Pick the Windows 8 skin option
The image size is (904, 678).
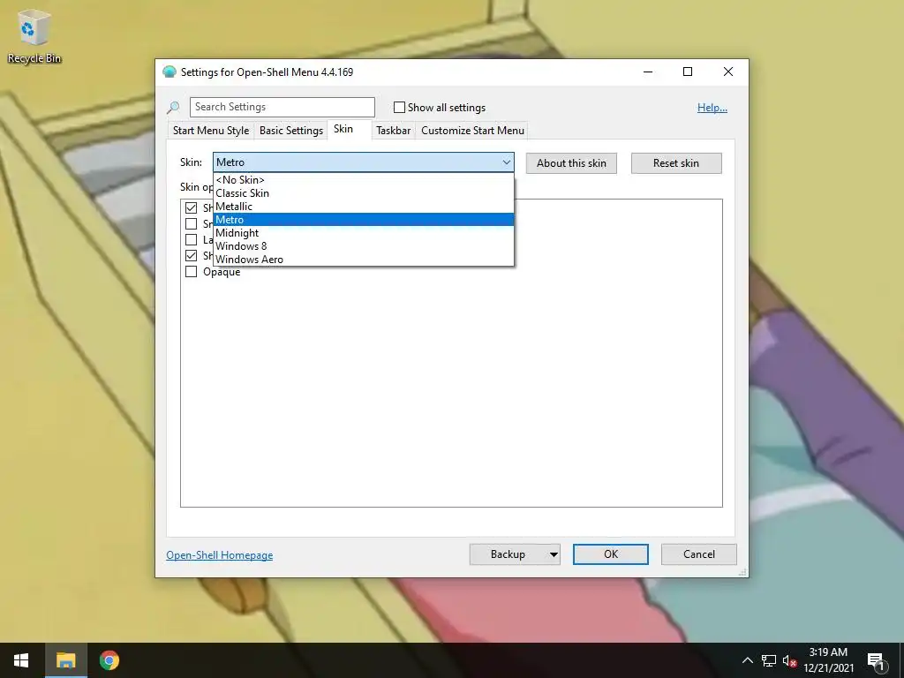pos(363,246)
